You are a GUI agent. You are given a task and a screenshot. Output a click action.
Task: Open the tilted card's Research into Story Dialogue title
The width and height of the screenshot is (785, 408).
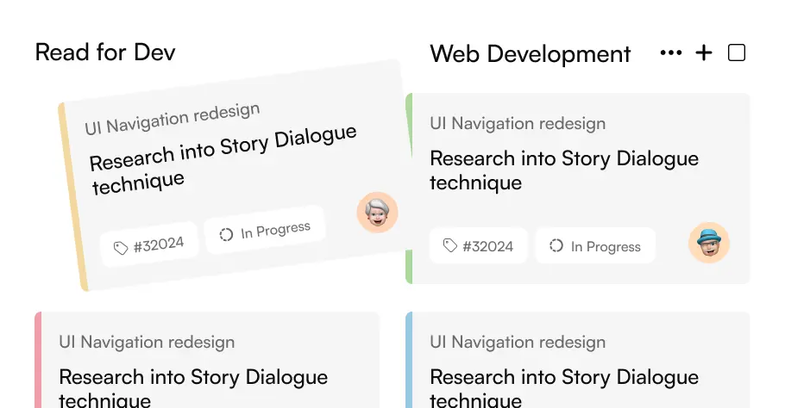(223, 160)
